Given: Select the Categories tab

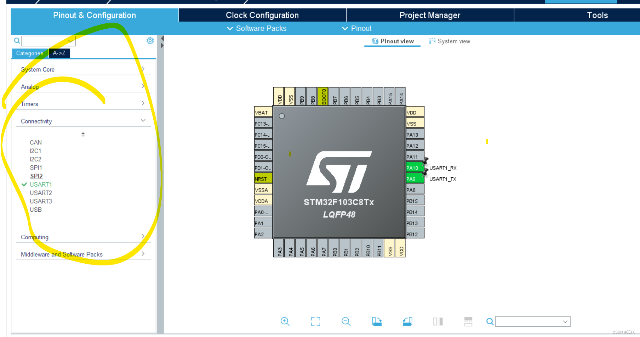Looking at the screenshot, I should pyautogui.click(x=30, y=53).
